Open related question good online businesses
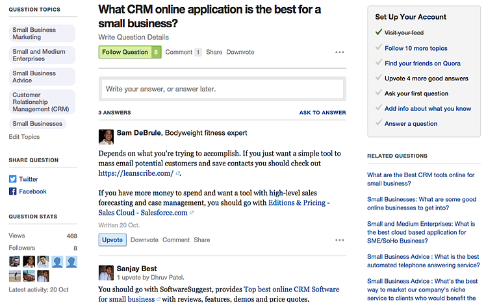Image resolution: width=486 pixels, height=303 pixels. [x=422, y=204]
